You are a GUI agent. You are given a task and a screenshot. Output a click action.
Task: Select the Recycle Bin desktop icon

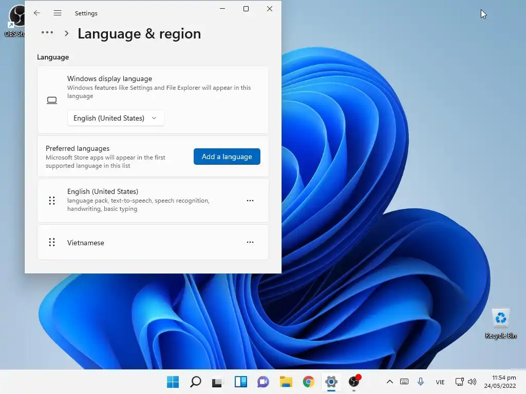point(501,323)
